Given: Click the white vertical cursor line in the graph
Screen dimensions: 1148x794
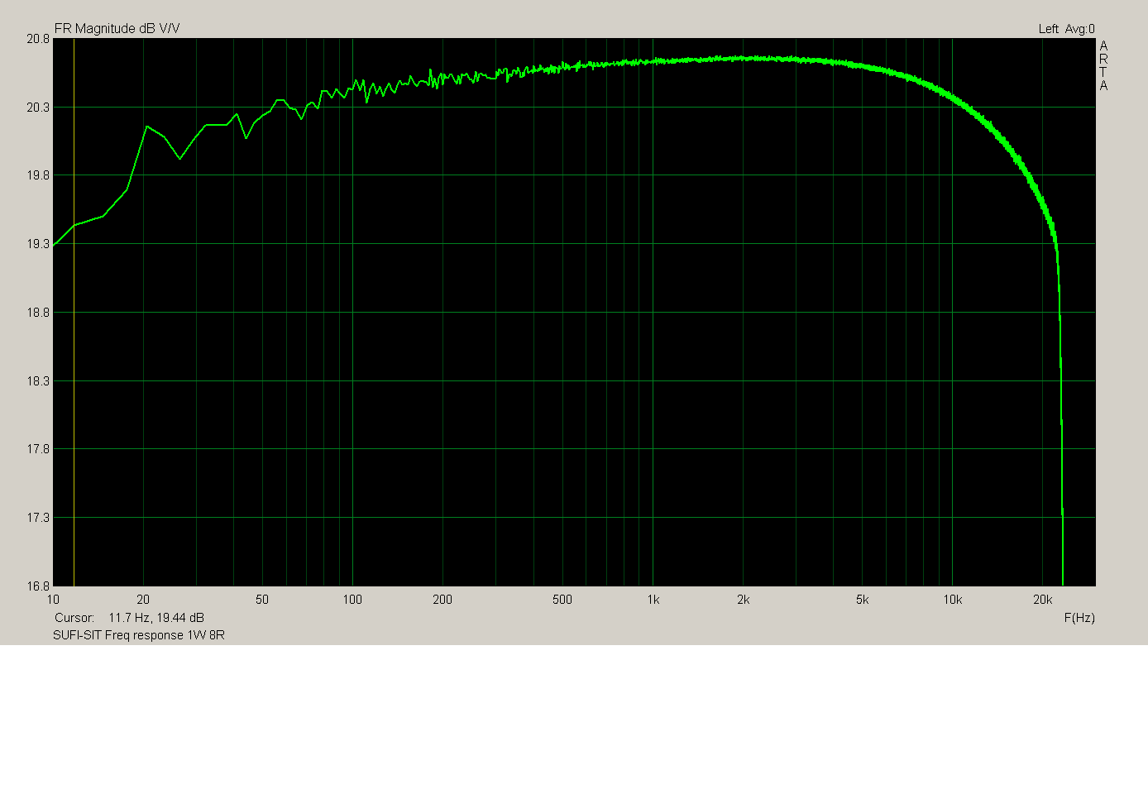Looking at the screenshot, I should 74,313.
